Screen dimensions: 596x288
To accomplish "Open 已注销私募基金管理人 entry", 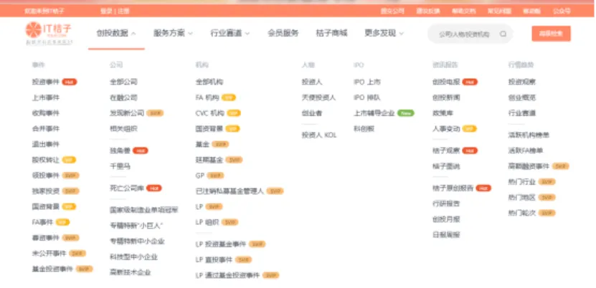I will pos(230,191).
